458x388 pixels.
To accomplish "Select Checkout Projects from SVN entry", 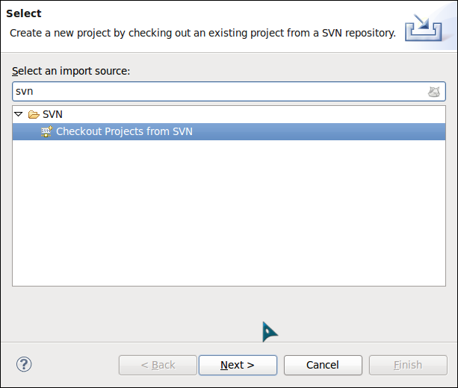I will tap(229, 131).
